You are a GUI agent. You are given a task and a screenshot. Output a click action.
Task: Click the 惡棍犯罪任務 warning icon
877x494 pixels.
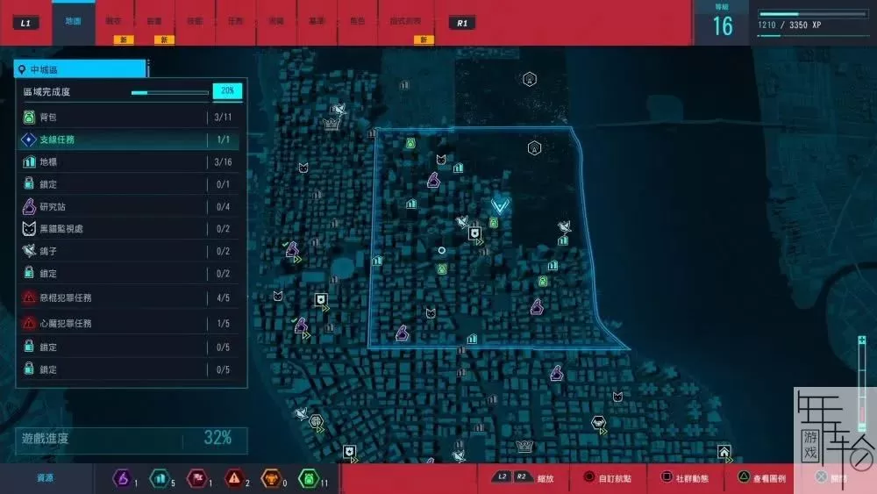click(28, 298)
